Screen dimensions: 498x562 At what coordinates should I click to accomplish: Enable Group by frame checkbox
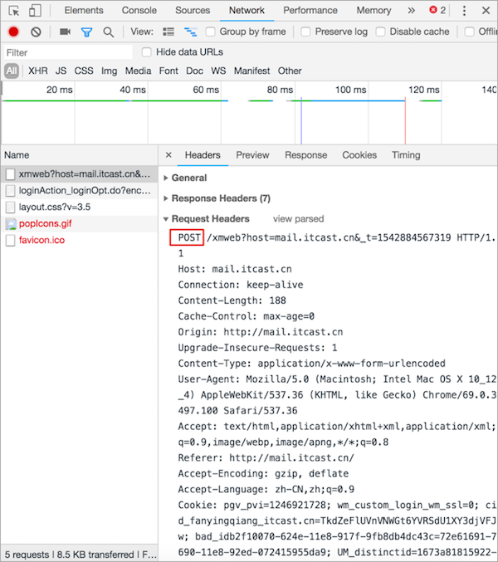pos(210,32)
